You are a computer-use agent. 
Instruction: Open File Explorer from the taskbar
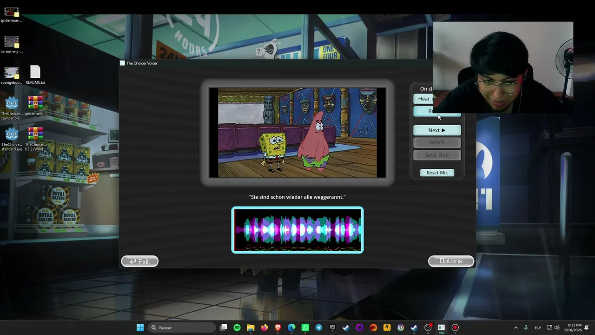point(251,328)
